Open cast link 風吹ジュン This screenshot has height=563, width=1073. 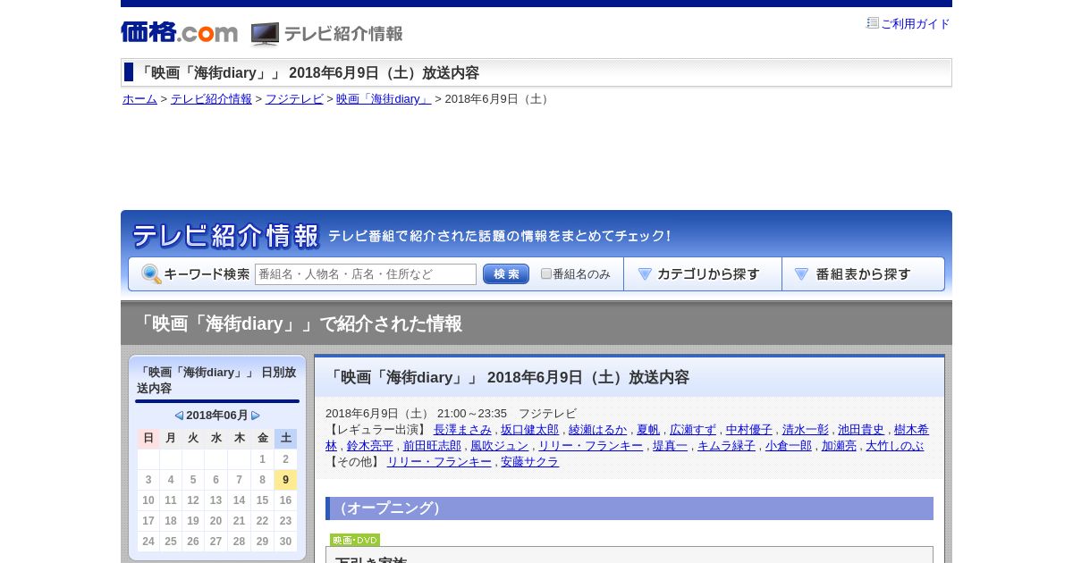pyautogui.click(x=500, y=446)
